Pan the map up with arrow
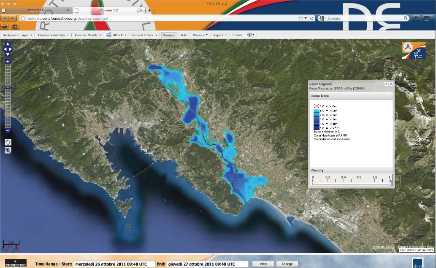Viewport: 436px width, 268px height. click(8, 45)
